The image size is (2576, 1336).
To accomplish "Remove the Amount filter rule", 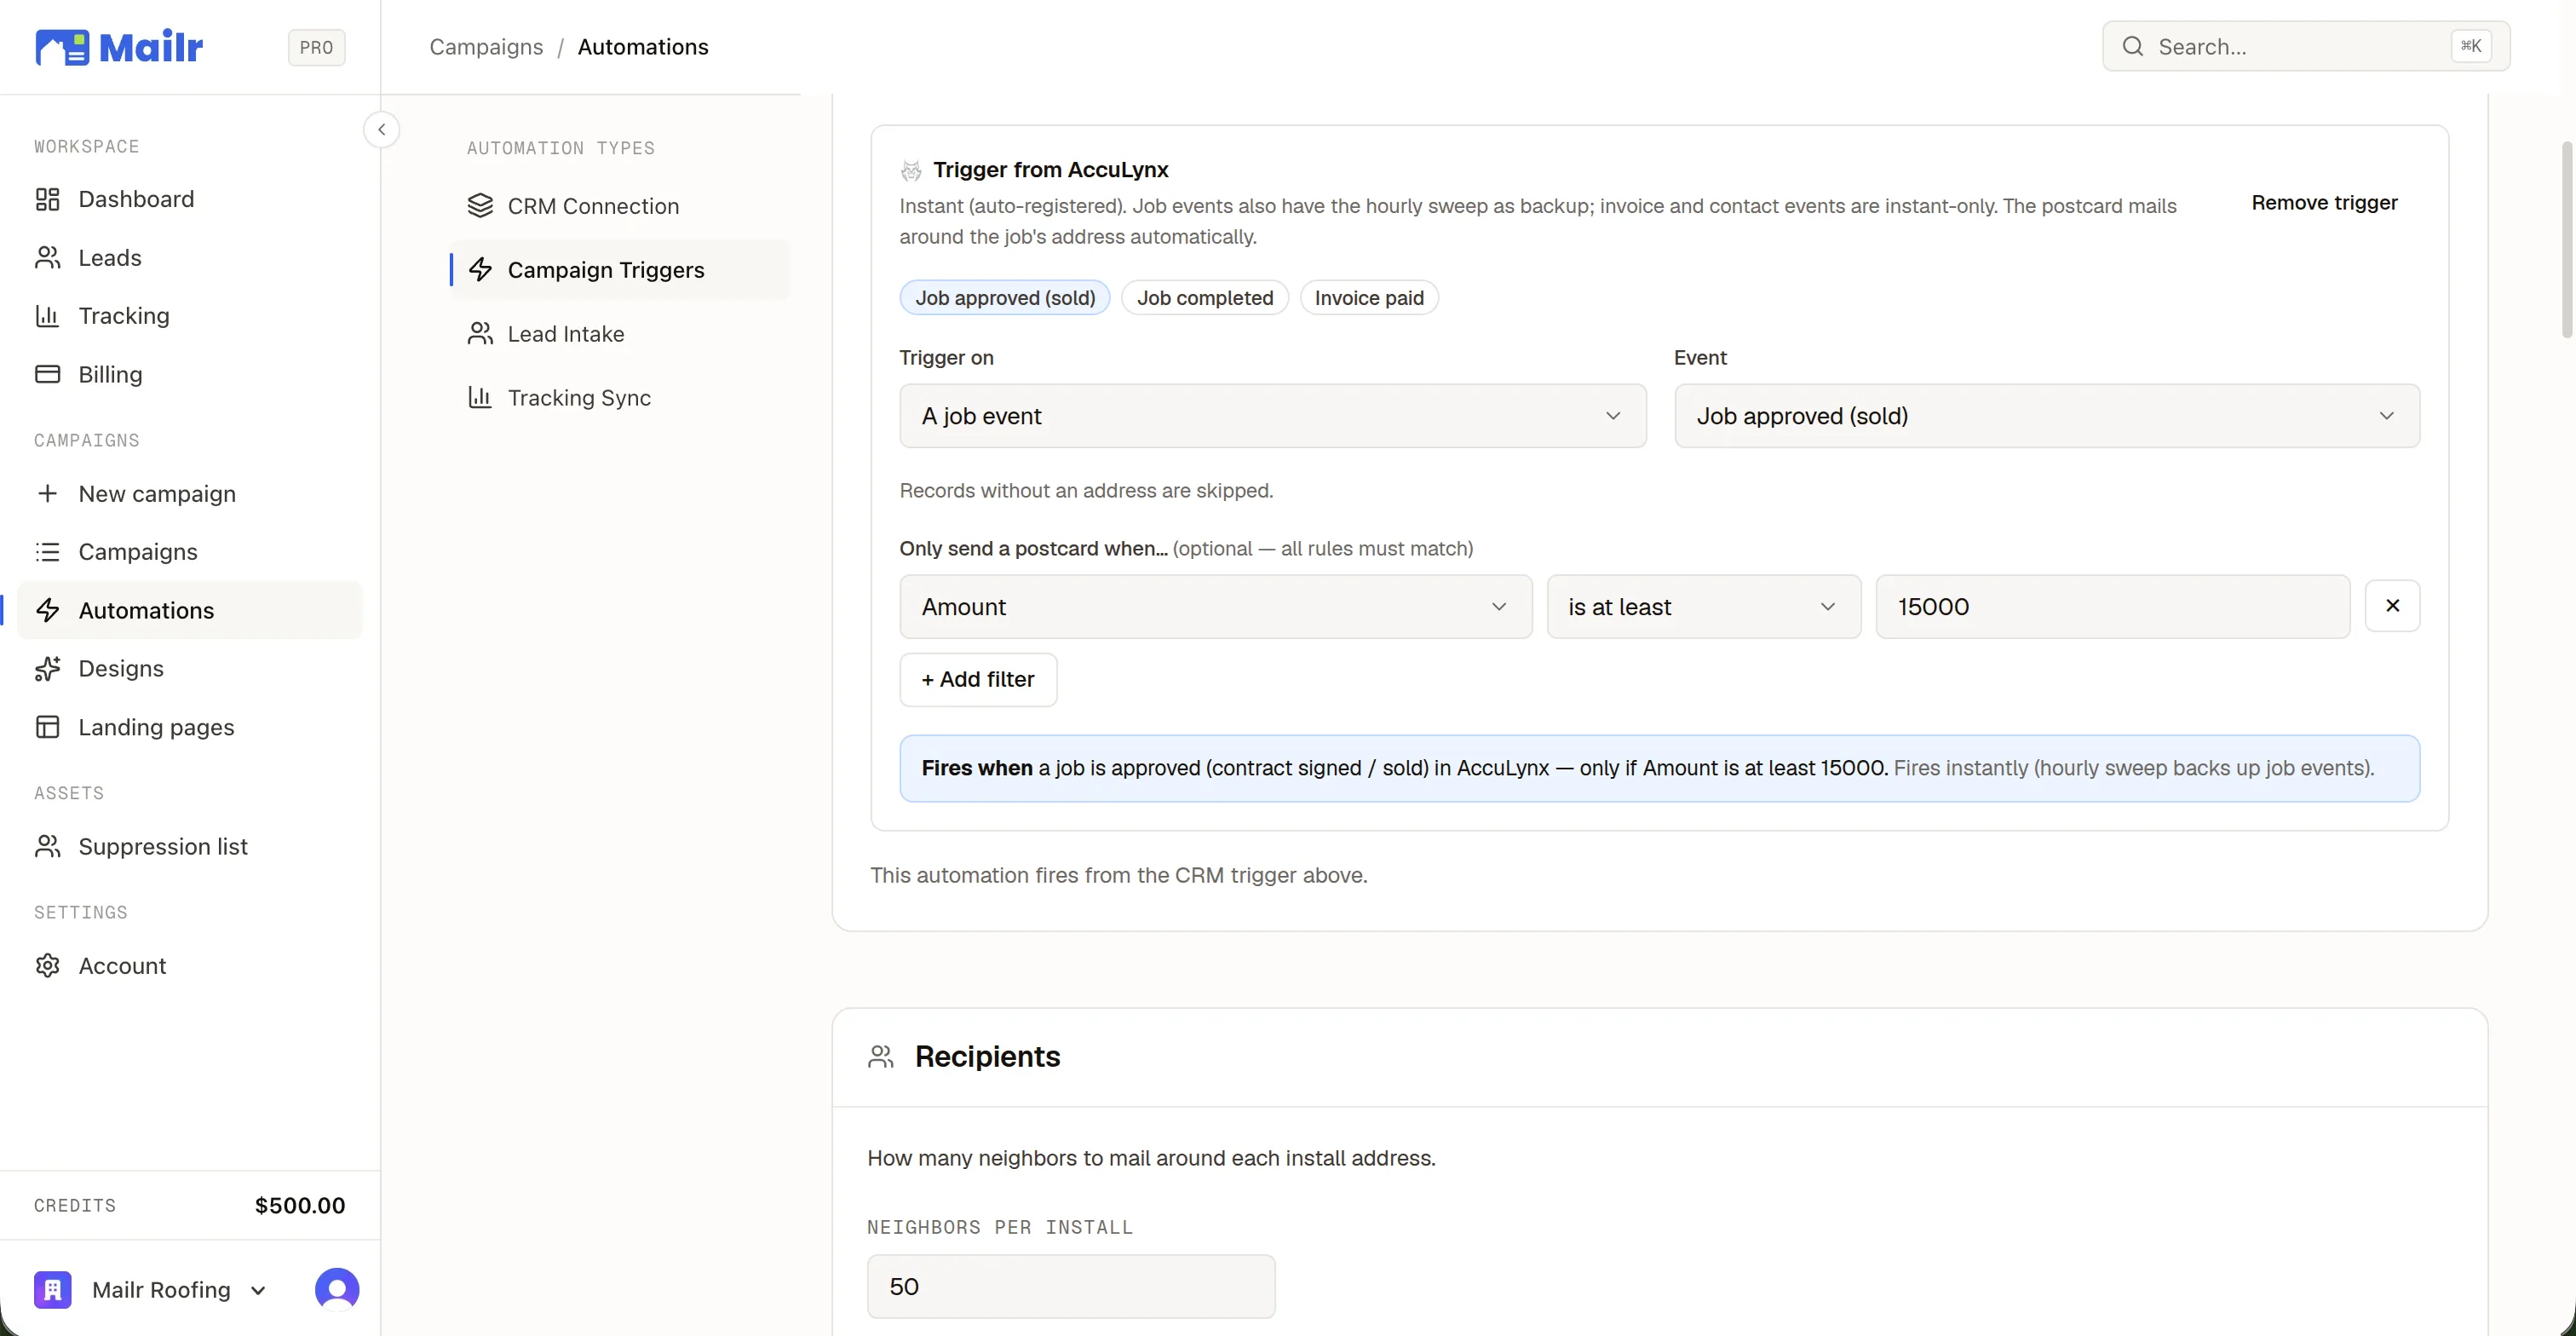I will [x=2392, y=606].
